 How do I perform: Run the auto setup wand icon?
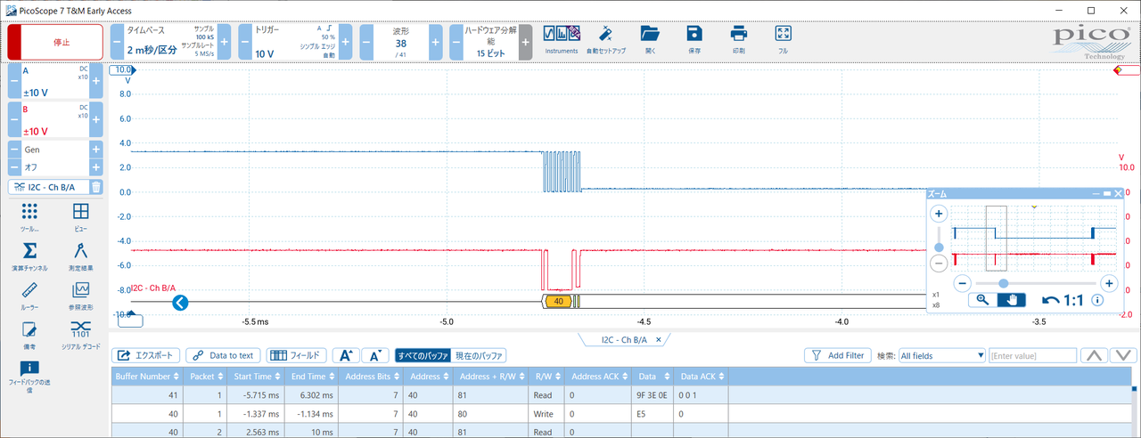pos(605,37)
